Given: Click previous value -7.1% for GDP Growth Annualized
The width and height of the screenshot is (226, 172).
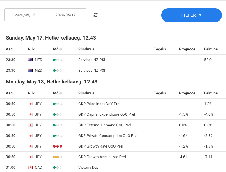Looking at the screenshot, I should click(208, 157).
